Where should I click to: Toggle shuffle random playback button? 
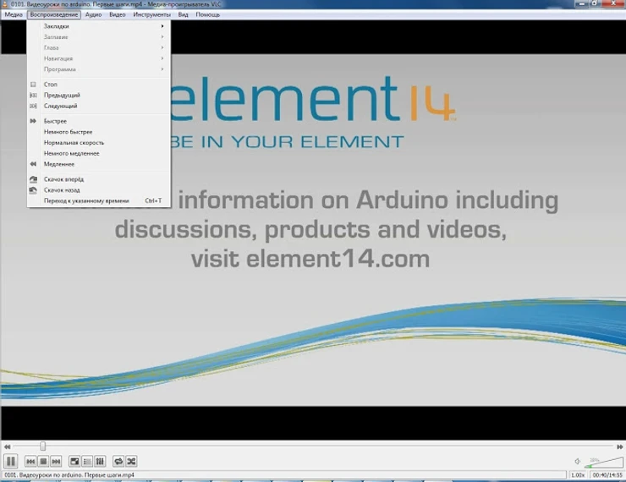pyautogui.click(x=131, y=462)
